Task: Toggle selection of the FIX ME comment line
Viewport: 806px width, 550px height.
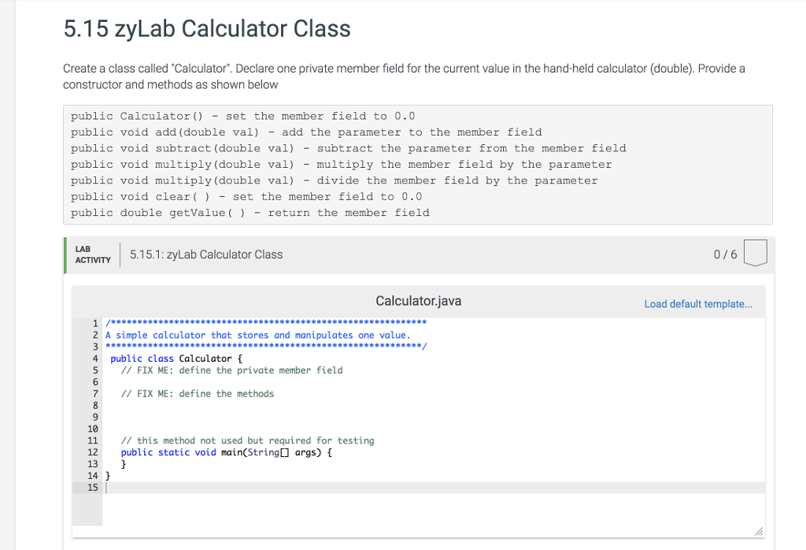Action: [x=231, y=370]
